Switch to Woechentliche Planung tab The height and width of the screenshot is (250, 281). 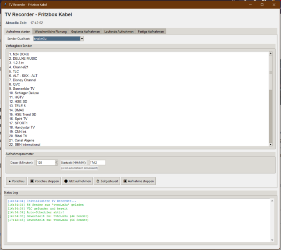pos(50,32)
